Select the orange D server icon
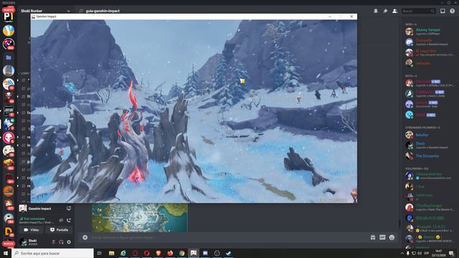This screenshot has height=258, width=459. point(9,231)
